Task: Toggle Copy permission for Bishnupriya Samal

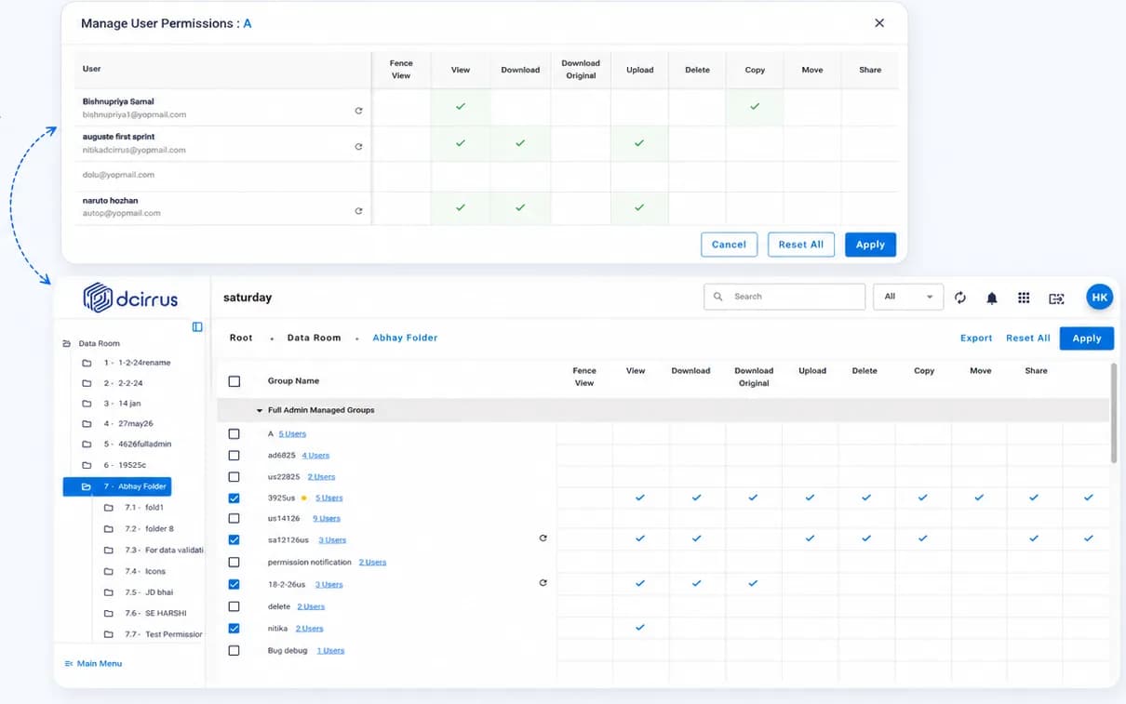Action: pyautogui.click(x=755, y=107)
